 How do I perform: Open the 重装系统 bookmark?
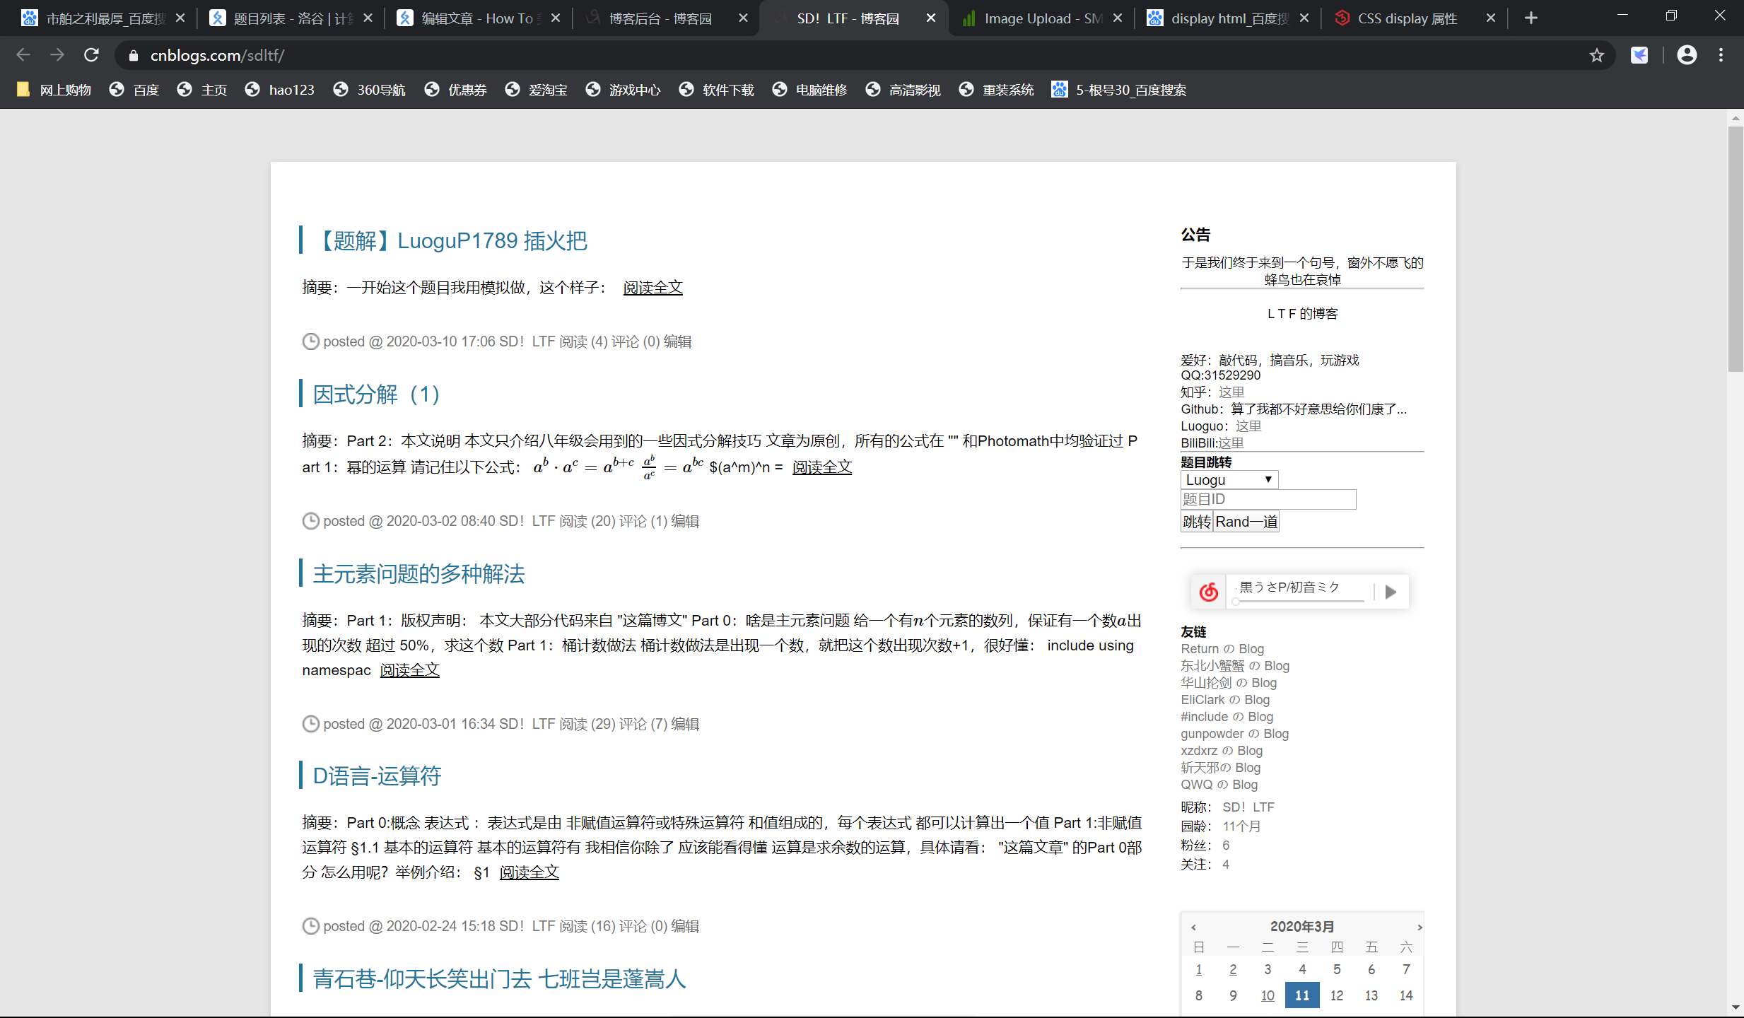click(x=997, y=90)
